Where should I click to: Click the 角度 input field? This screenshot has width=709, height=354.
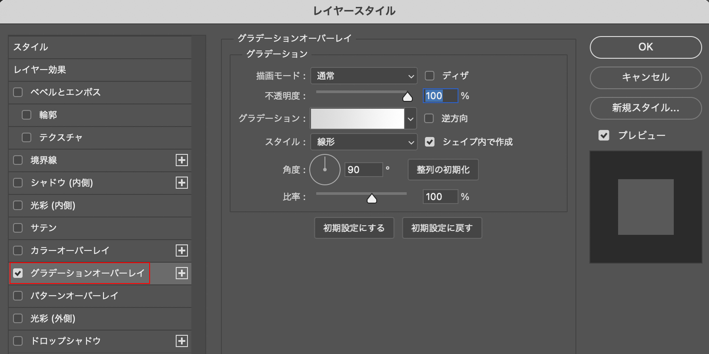(x=363, y=170)
